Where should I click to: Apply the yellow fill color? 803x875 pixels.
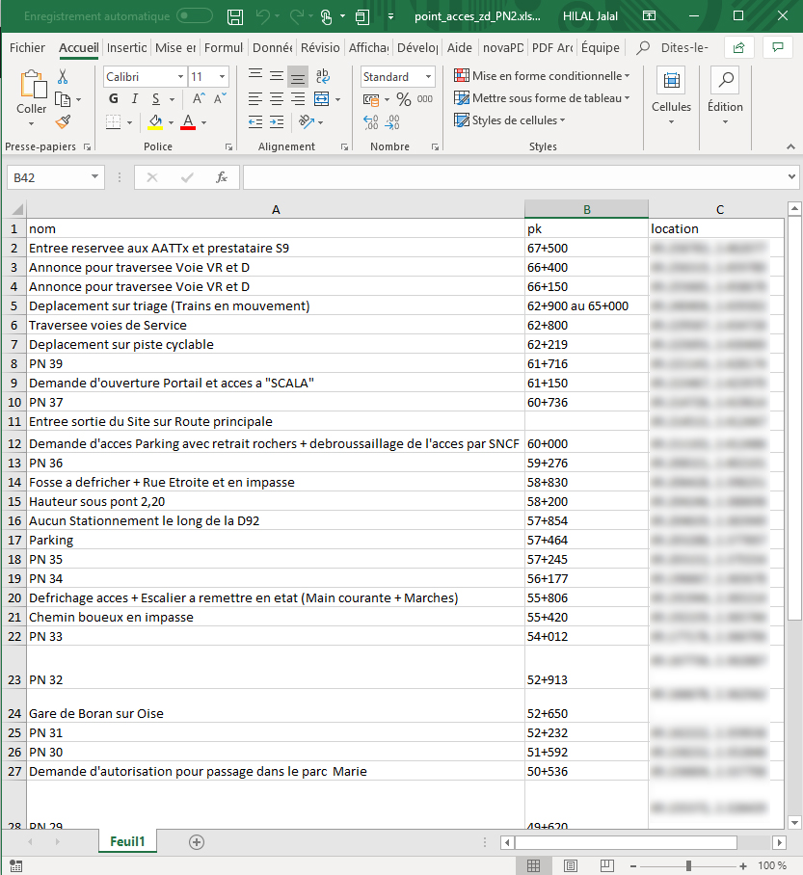[x=155, y=122]
